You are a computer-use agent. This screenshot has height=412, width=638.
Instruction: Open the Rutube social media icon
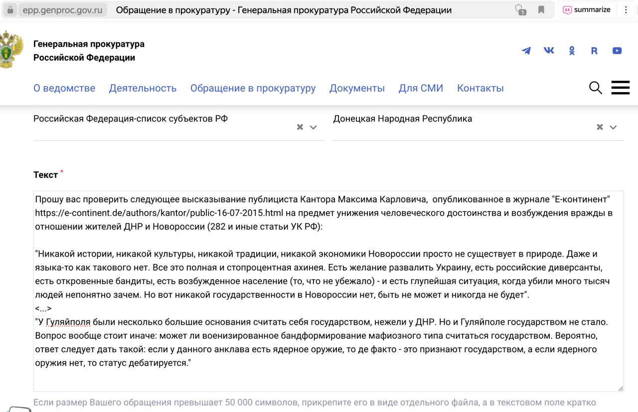(594, 51)
